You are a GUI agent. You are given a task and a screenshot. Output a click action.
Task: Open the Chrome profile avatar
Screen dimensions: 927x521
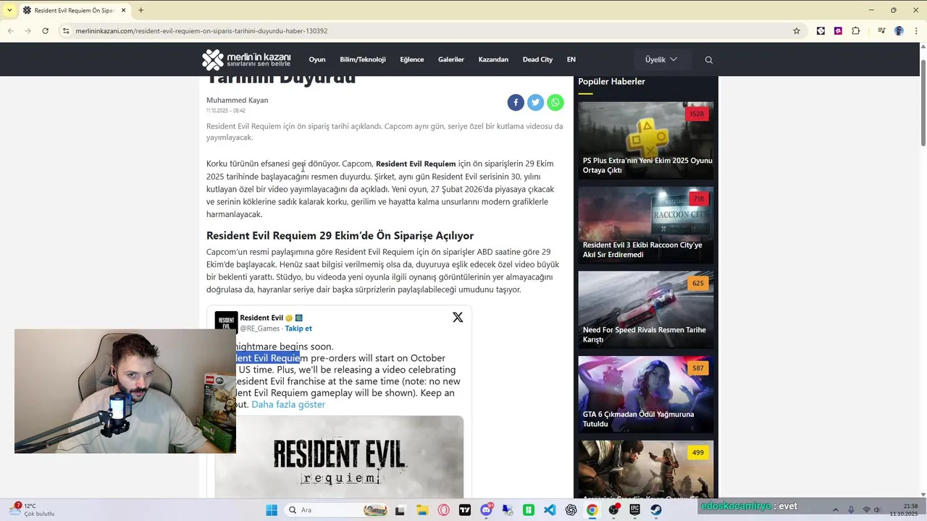tap(899, 31)
